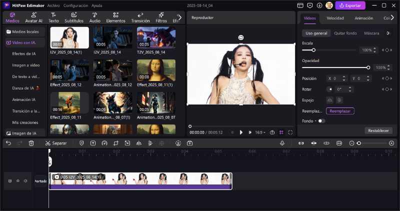
Task: Open the Medios tab
Action: 12,17
